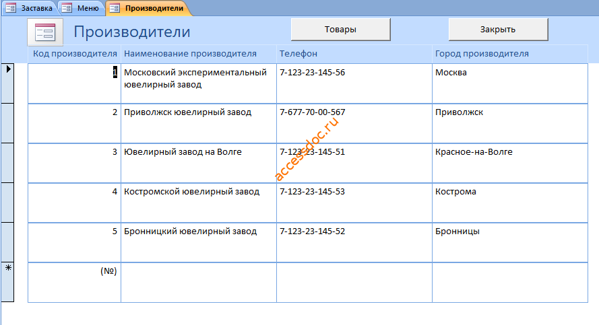Click the form icon on Заставка tab

(x=11, y=8)
